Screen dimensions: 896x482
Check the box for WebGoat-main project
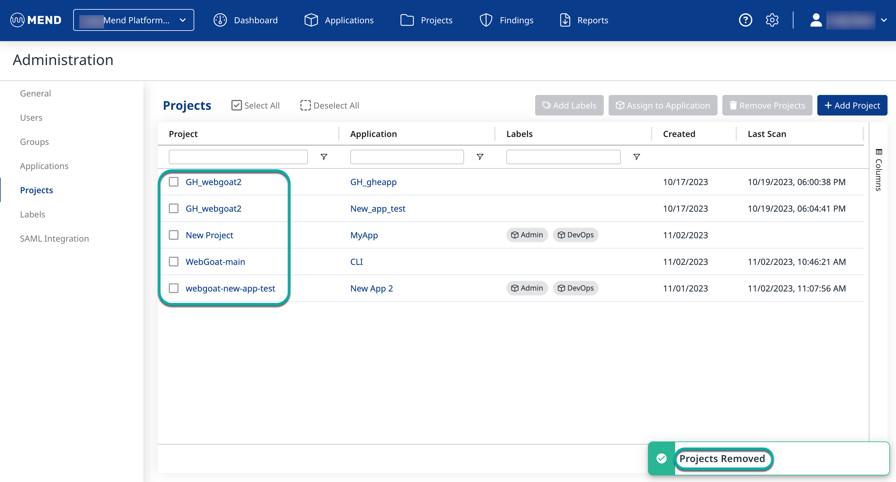pyautogui.click(x=174, y=262)
